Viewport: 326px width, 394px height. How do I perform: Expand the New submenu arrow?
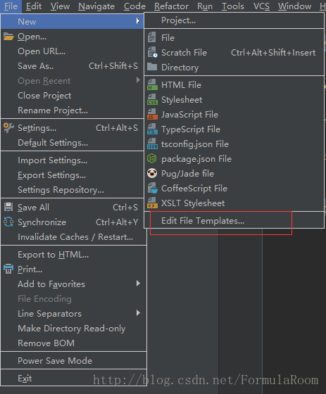pos(138,21)
